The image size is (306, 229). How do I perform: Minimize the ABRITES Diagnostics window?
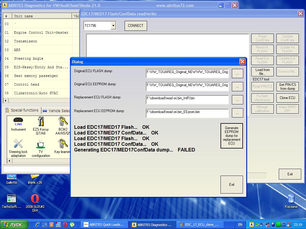click(221, 5)
